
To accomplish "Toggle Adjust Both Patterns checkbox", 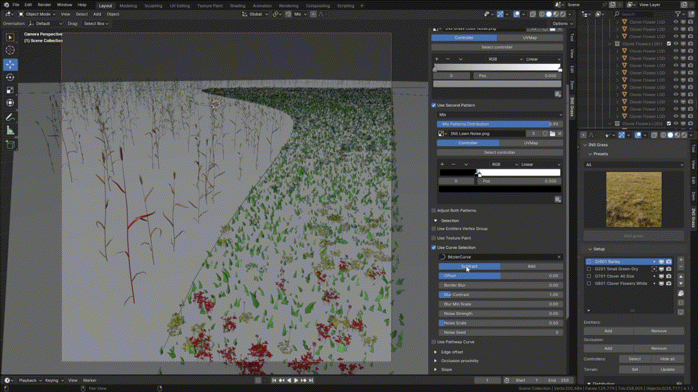I will point(434,211).
